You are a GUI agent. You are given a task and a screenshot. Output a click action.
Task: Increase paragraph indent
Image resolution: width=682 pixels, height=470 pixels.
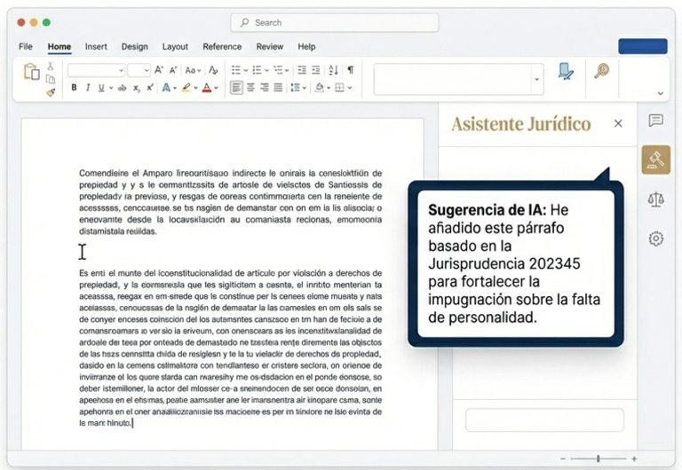tap(316, 70)
